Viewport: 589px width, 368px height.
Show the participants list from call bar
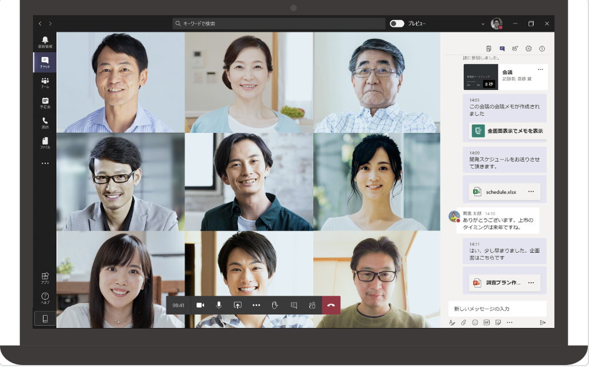[x=312, y=305]
